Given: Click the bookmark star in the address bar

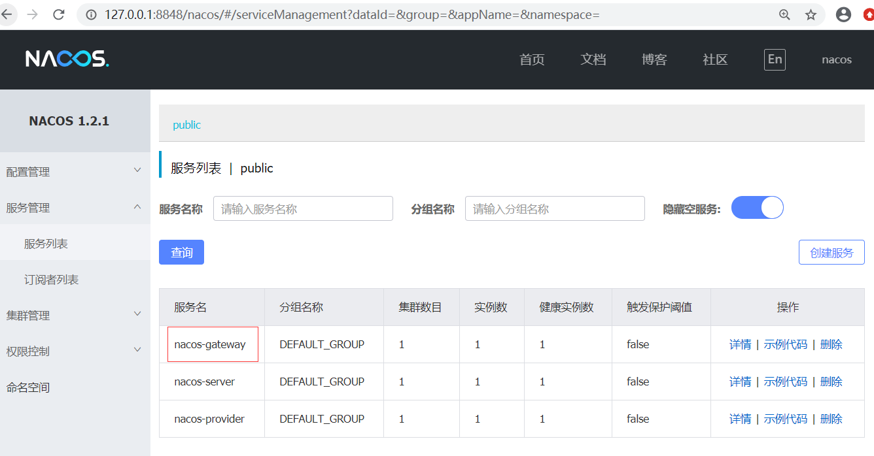Looking at the screenshot, I should [811, 14].
